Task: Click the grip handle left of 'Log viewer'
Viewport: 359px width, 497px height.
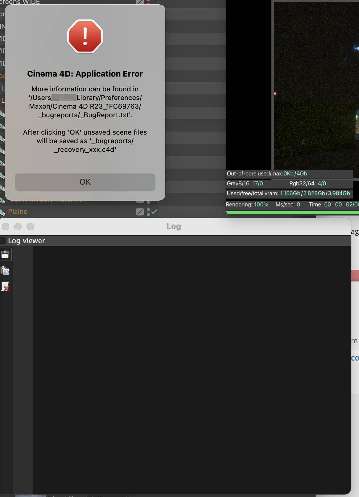Action: point(3,241)
